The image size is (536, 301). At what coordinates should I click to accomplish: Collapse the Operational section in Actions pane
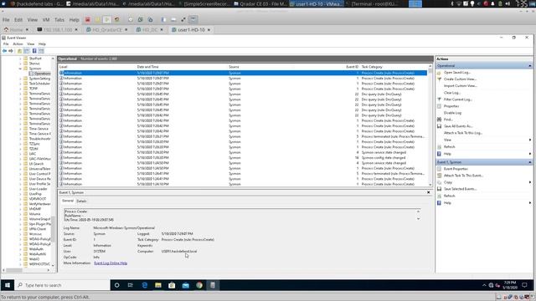pos(530,66)
